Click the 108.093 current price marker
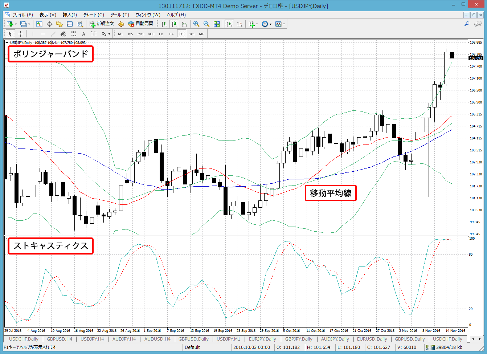 [x=476, y=58]
